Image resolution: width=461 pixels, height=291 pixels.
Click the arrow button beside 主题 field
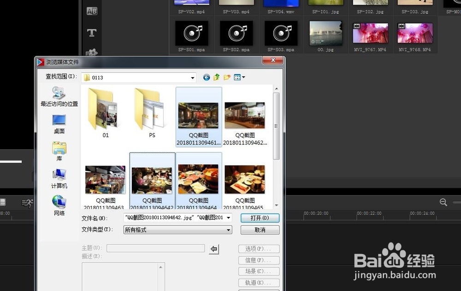tap(214, 249)
